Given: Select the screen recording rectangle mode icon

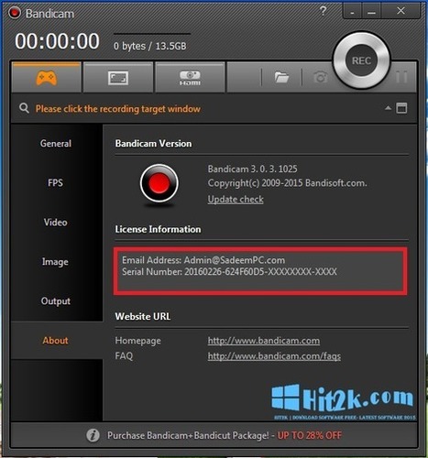Looking at the screenshot, I should (118, 78).
